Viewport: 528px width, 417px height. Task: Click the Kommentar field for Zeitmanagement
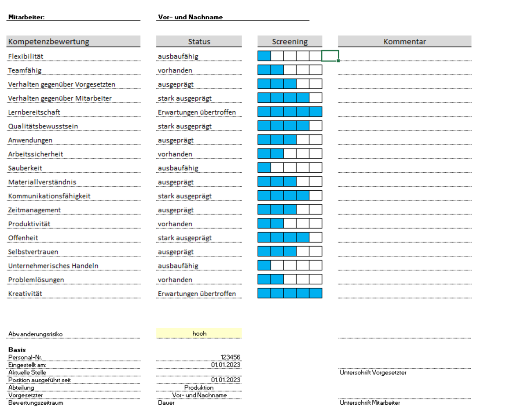(x=404, y=210)
